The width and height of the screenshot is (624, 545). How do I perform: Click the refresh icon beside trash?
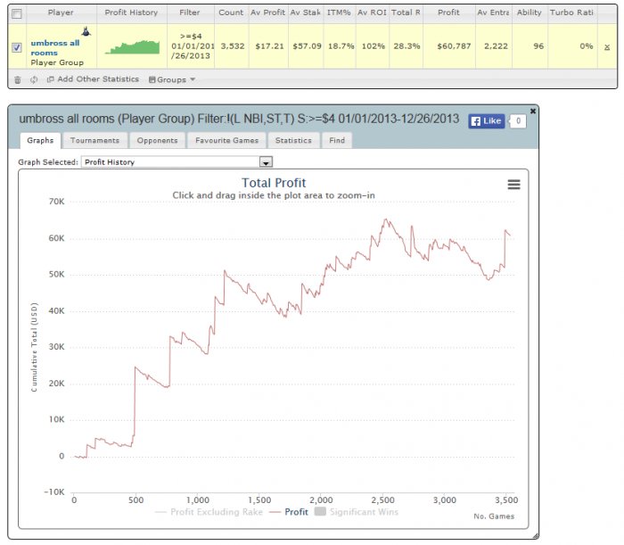pyautogui.click(x=34, y=79)
